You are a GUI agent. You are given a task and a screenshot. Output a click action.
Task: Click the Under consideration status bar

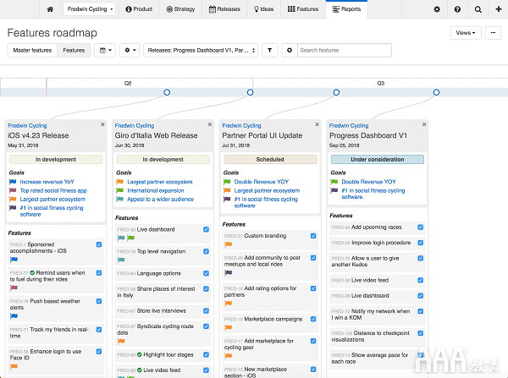click(378, 159)
